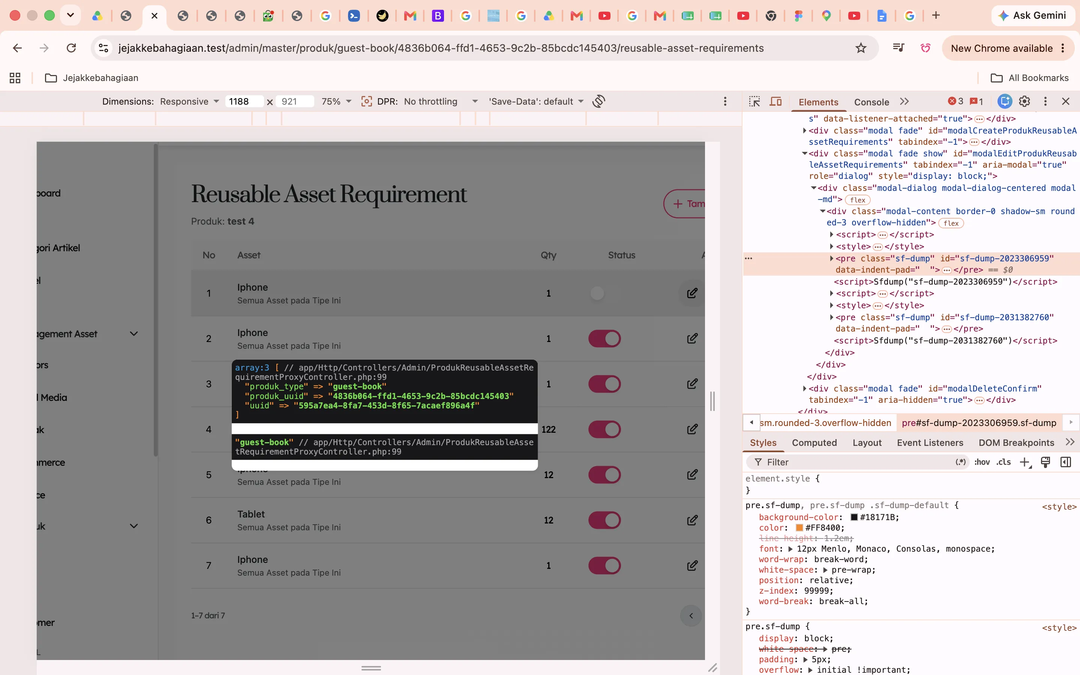Click the Ask Gemini button

pos(1033,15)
